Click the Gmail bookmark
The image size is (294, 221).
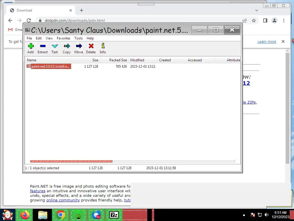pyautogui.click(x=15, y=30)
